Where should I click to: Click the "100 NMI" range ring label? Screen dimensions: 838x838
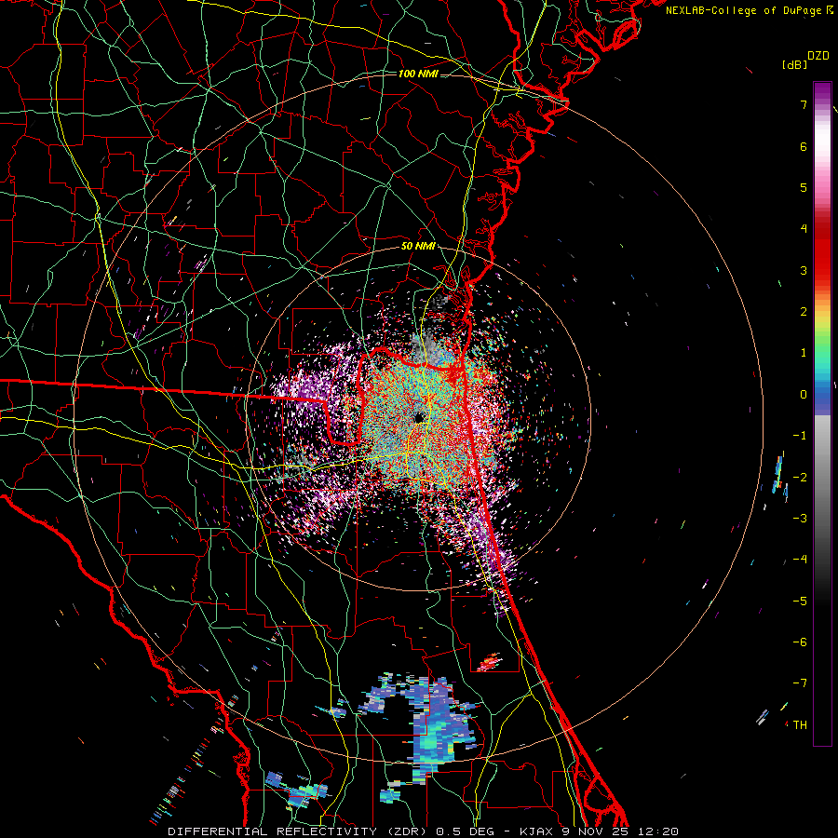click(x=418, y=74)
